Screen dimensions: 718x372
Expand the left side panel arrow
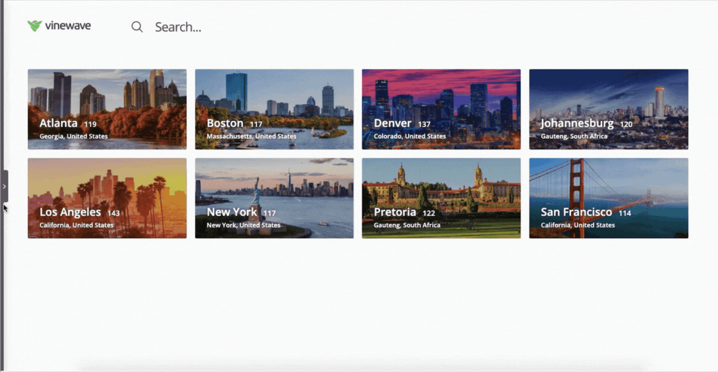click(x=4, y=186)
